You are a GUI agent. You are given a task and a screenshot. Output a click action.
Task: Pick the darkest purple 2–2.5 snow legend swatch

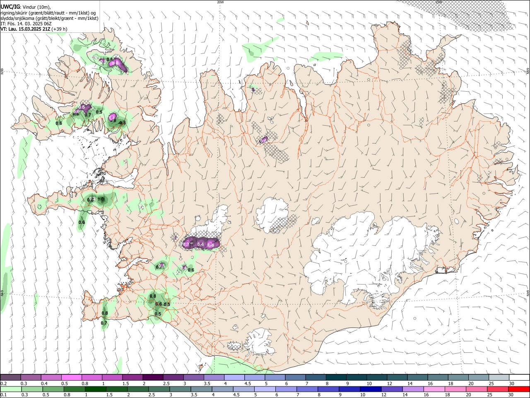tap(153, 378)
